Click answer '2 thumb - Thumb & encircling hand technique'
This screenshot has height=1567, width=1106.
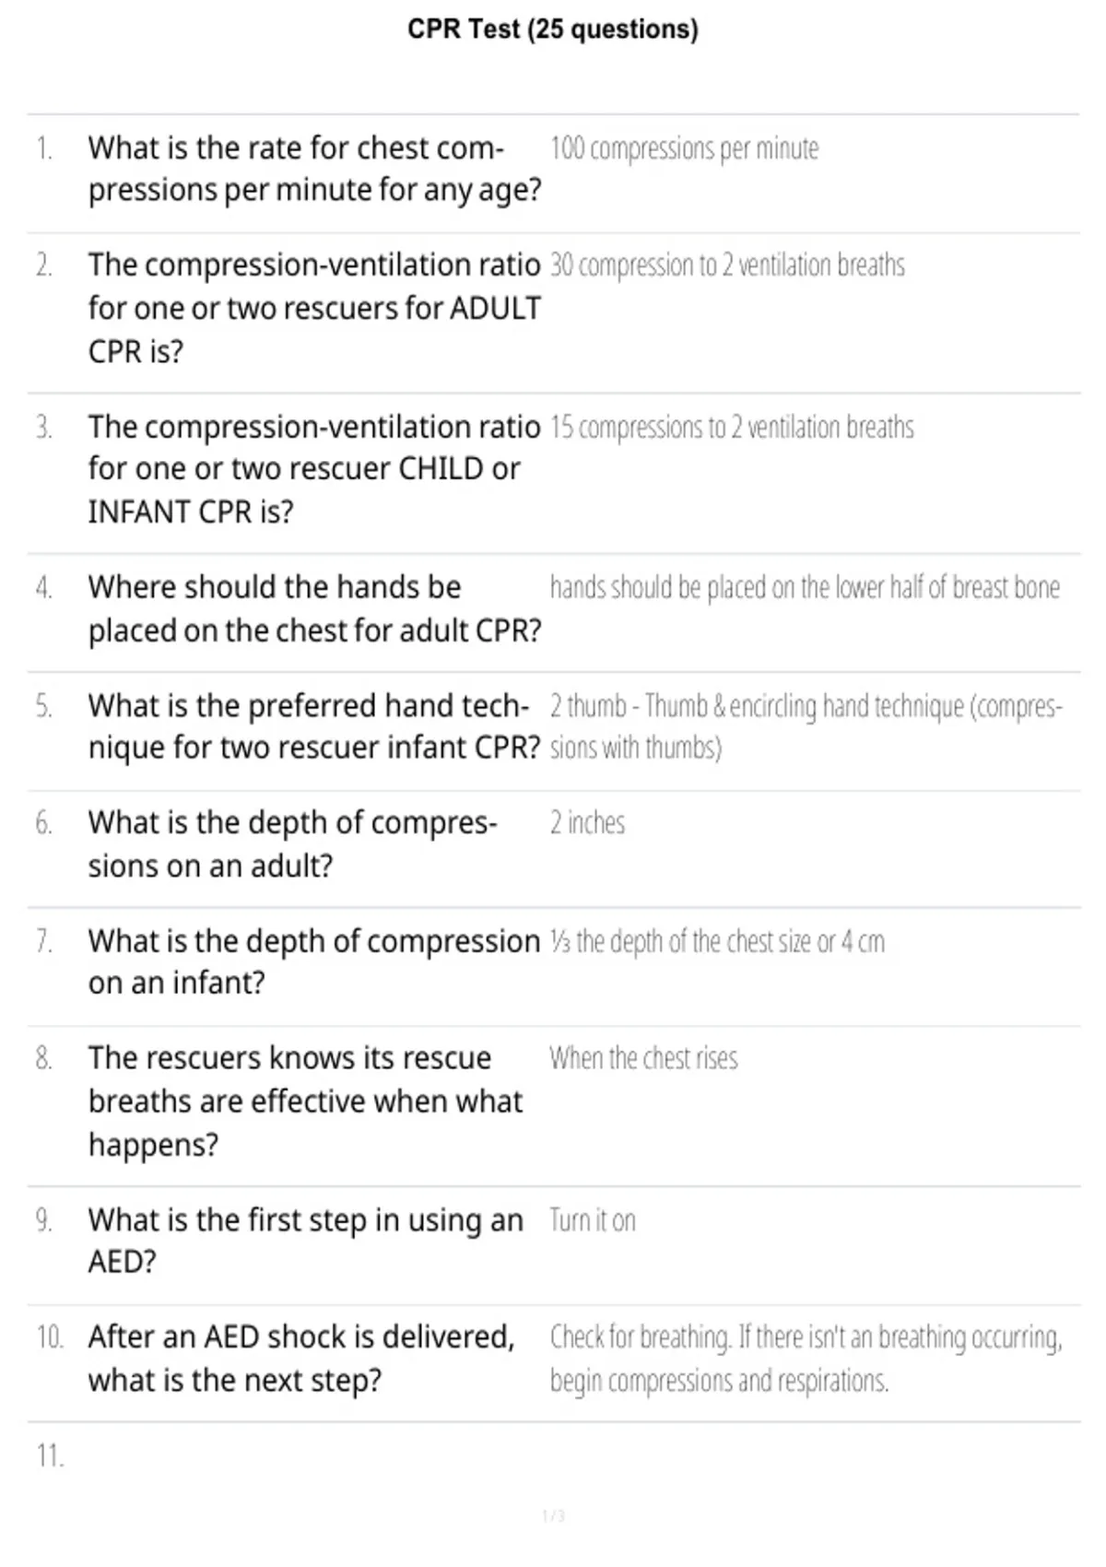pyautogui.click(x=806, y=726)
